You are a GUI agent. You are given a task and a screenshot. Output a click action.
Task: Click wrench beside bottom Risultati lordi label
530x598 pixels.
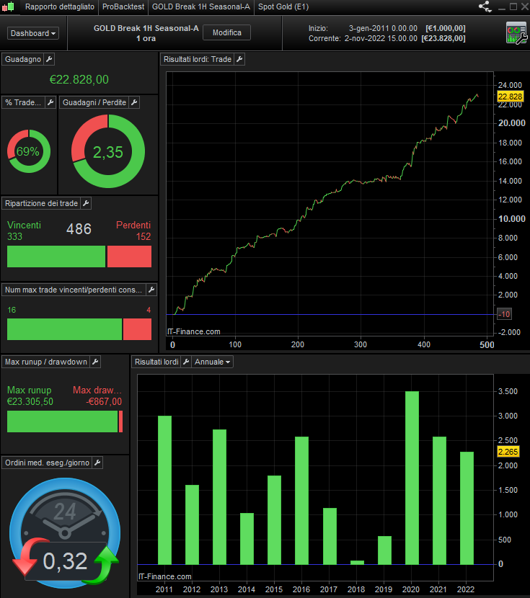tap(186, 362)
